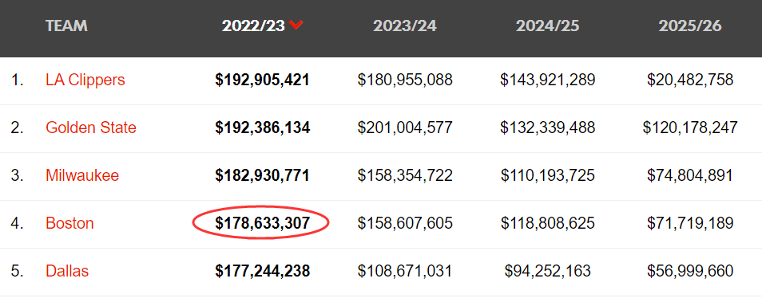Select Boston's circled $178,633,307 payroll value
This screenshot has height=302, width=762.
(263, 223)
